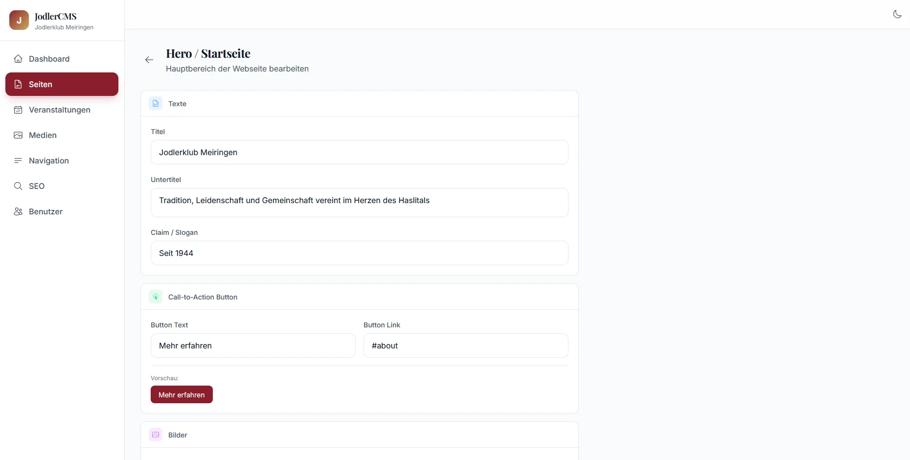The height and width of the screenshot is (460, 910).
Task: Click the Call-to-Action section icon
Action: pos(156,297)
